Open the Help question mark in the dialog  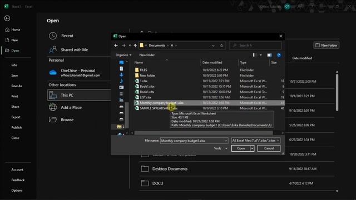[279, 55]
